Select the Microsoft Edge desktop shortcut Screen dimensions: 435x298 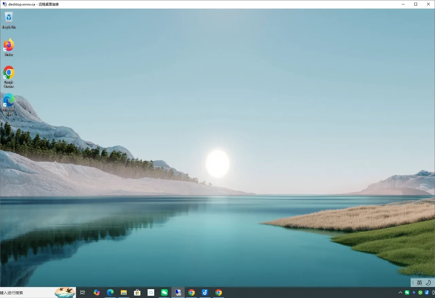[x=9, y=105]
